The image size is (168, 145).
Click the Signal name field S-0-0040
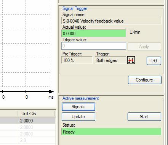[111, 21]
